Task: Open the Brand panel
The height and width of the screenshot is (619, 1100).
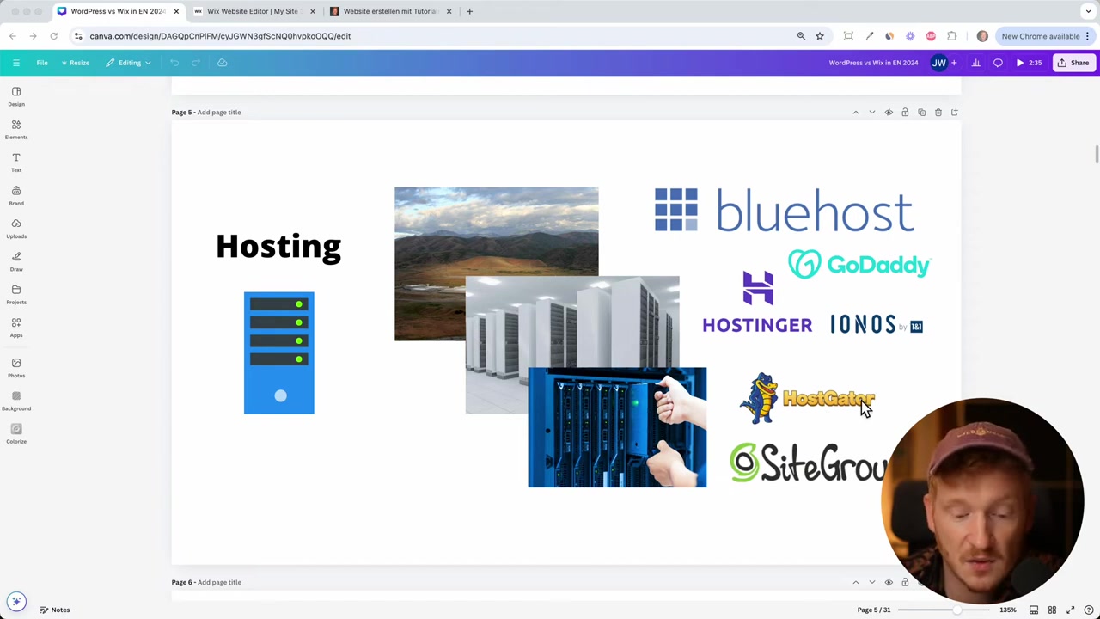Action: point(16,195)
